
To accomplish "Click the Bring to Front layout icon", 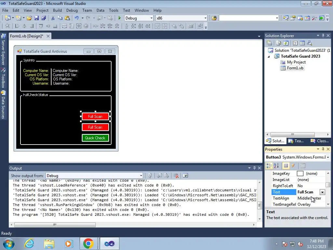I will (174, 26).
